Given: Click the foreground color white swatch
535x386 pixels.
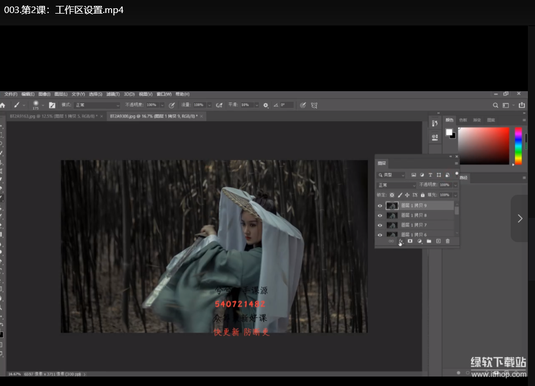Looking at the screenshot, I should pyautogui.click(x=449, y=132).
